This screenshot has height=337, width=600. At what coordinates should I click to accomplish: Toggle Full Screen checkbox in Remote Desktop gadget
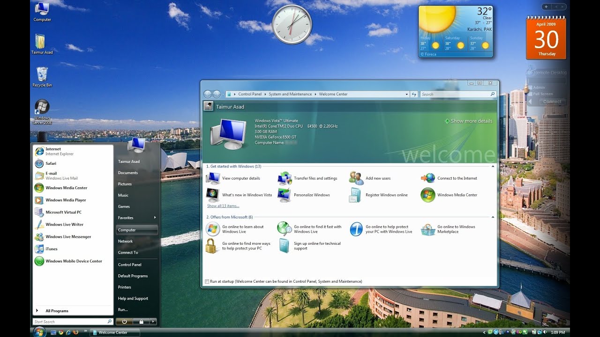point(530,94)
